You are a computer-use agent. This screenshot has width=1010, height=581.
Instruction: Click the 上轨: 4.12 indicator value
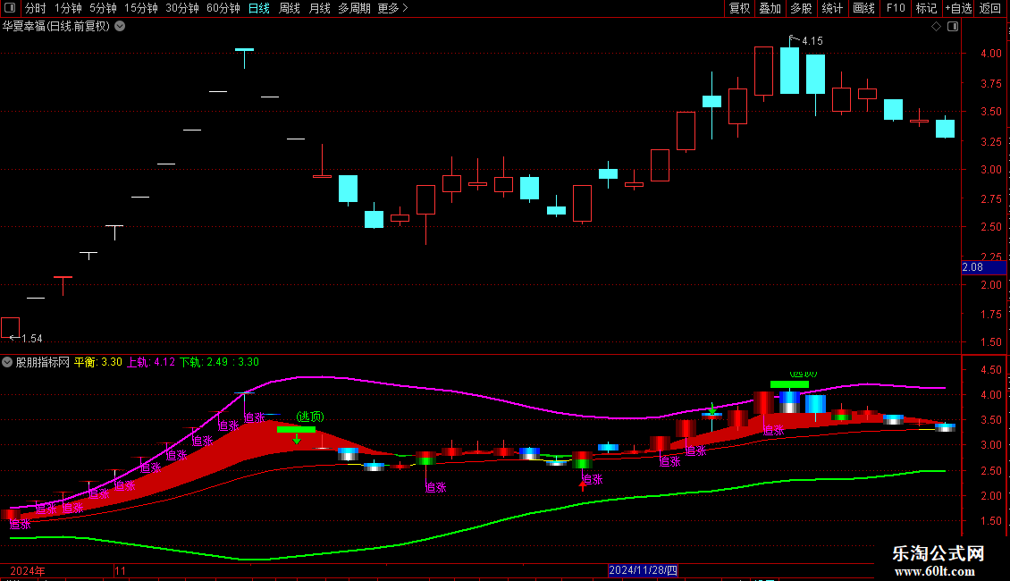pos(151,363)
